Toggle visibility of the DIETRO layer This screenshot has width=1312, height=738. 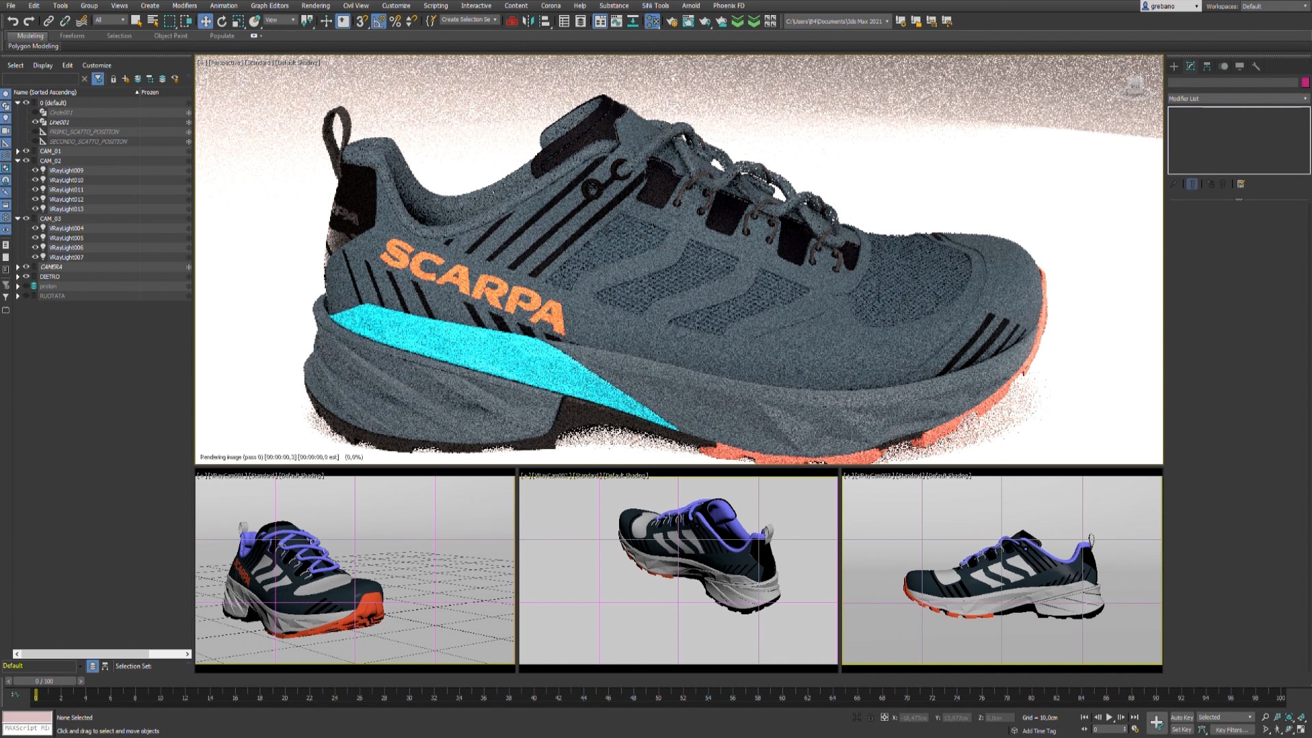(x=27, y=277)
